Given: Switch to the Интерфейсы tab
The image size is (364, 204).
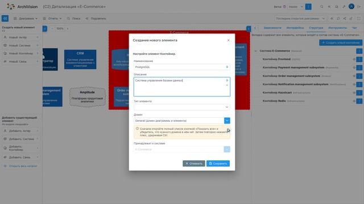Looking at the screenshot, I should pyautogui.click(x=295, y=28).
